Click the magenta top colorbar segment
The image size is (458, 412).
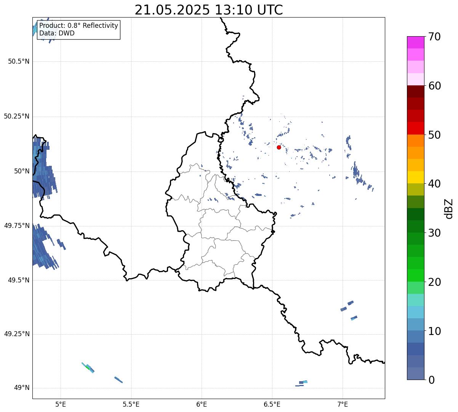point(415,42)
